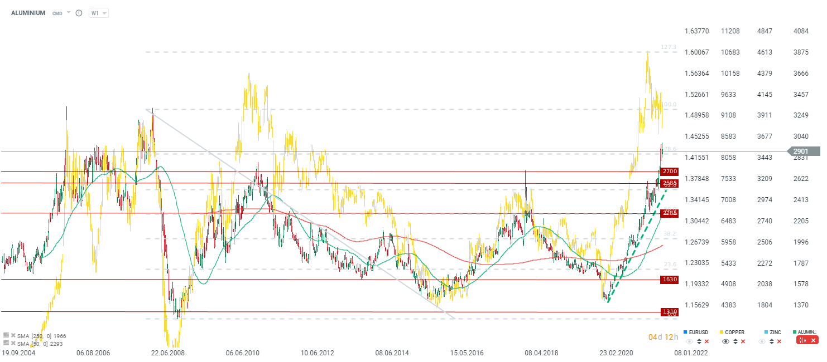Hide the COPPER series using eye icon
Image resolution: width=827 pixels, height=362 pixels.
coord(725,341)
